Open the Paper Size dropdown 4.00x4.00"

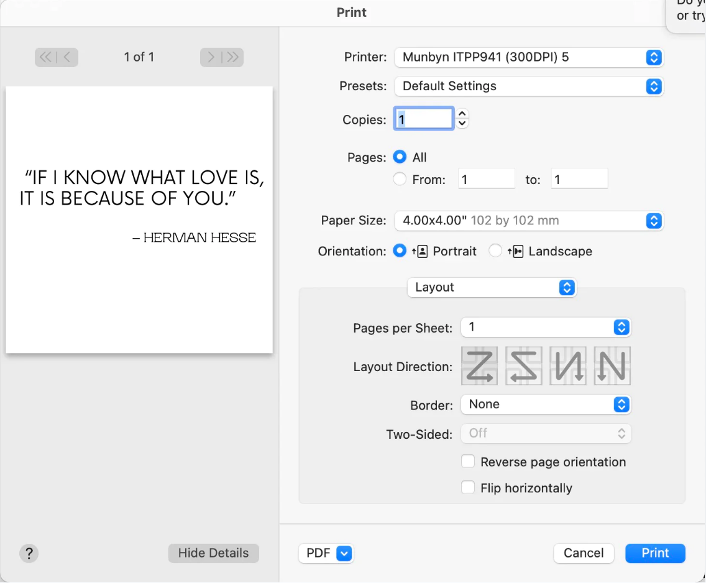coord(529,221)
